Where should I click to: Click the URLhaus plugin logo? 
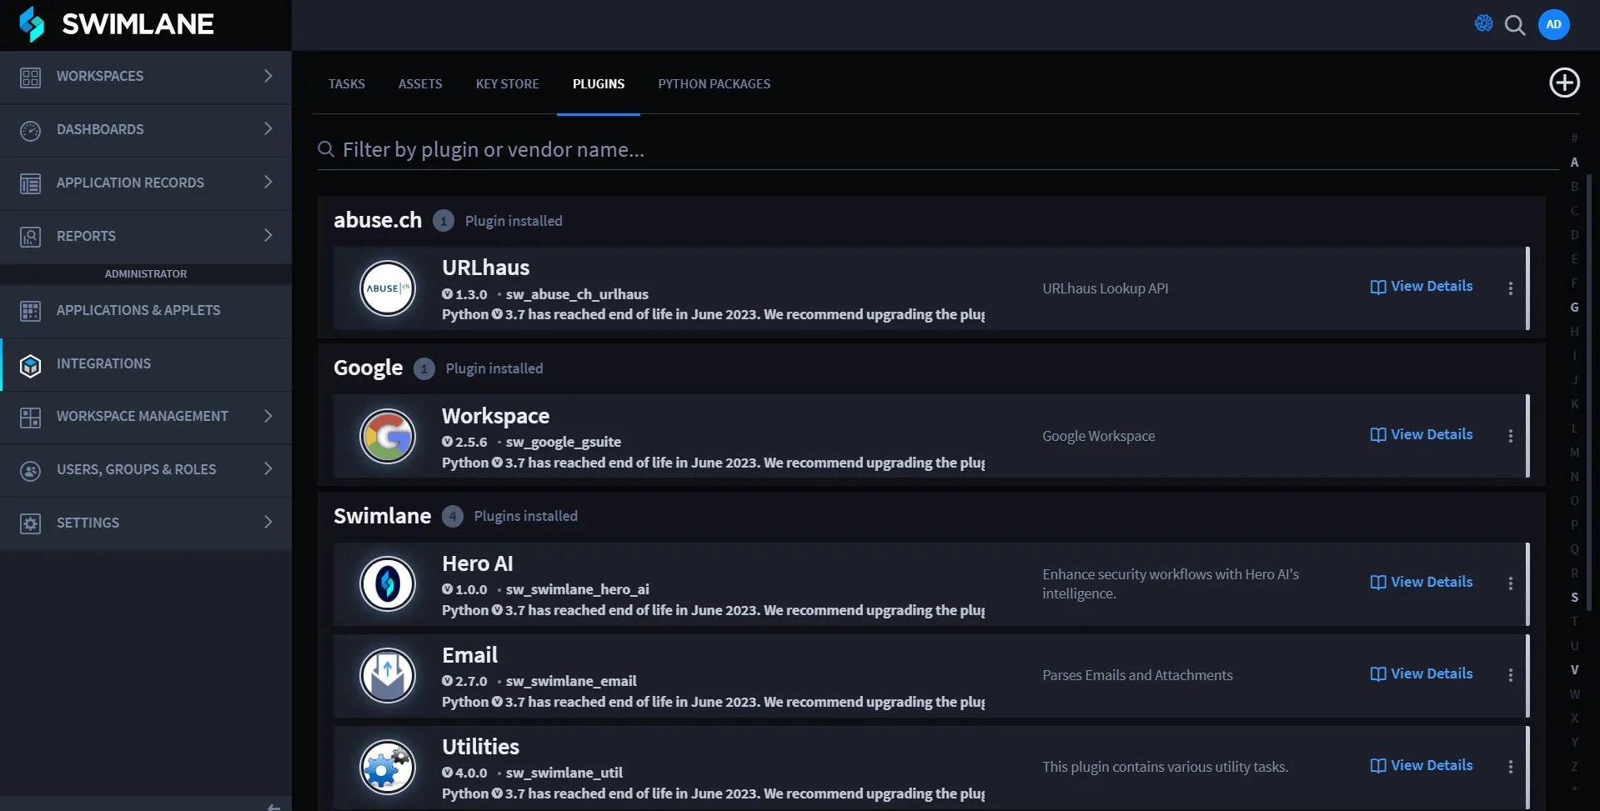coord(388,288)
